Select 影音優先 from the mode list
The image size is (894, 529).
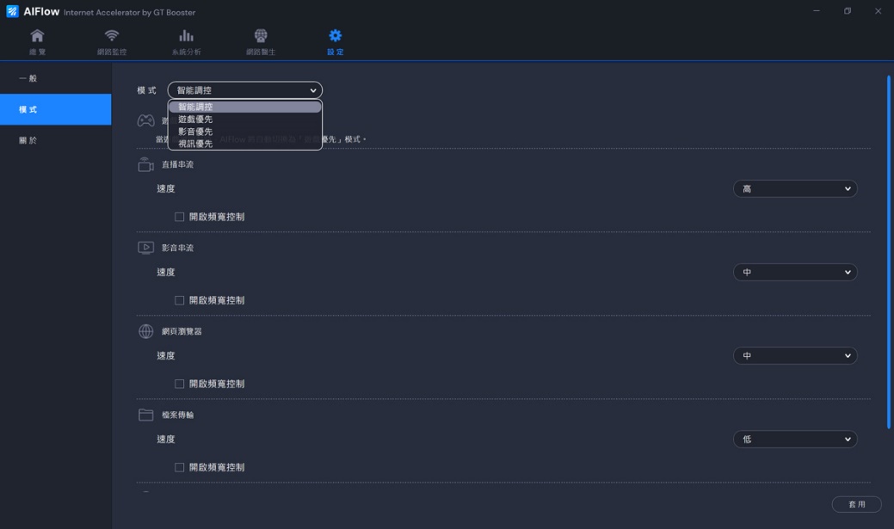point(195,132)
